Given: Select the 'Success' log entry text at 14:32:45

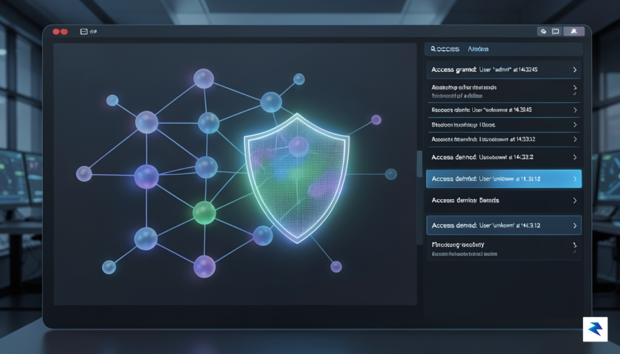Looking at the screenshot, I should 481,110.
